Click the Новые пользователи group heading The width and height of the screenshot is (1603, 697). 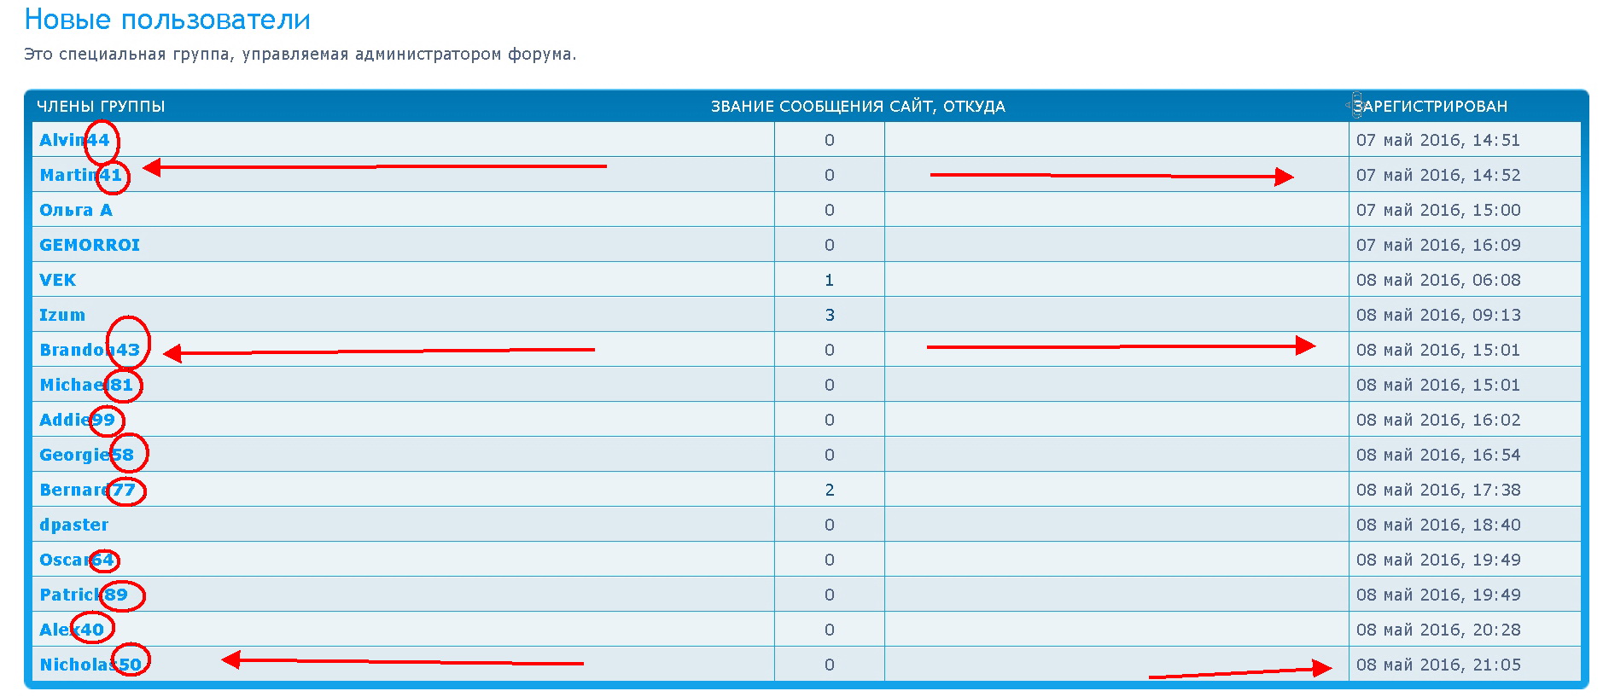[x=167, y=19]
